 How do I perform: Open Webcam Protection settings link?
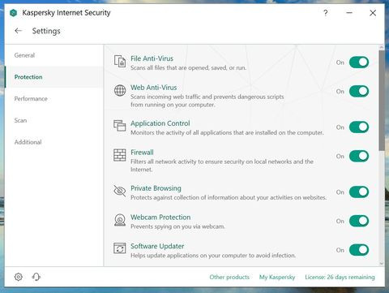pyautogui.click(x=160, y=218)
